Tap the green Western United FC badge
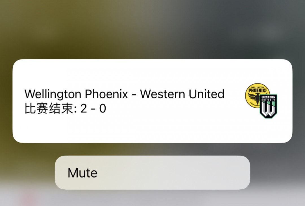Viewport: 305px width, 206px height. 269,106
